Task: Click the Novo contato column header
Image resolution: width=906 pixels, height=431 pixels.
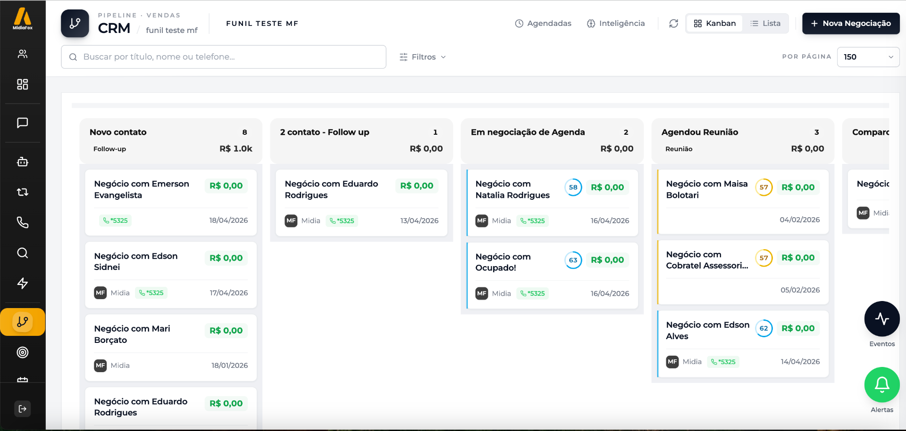Action: [x=171, y=140]
